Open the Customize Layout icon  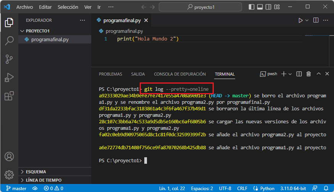pyautogui.click(x=277, y=7)
